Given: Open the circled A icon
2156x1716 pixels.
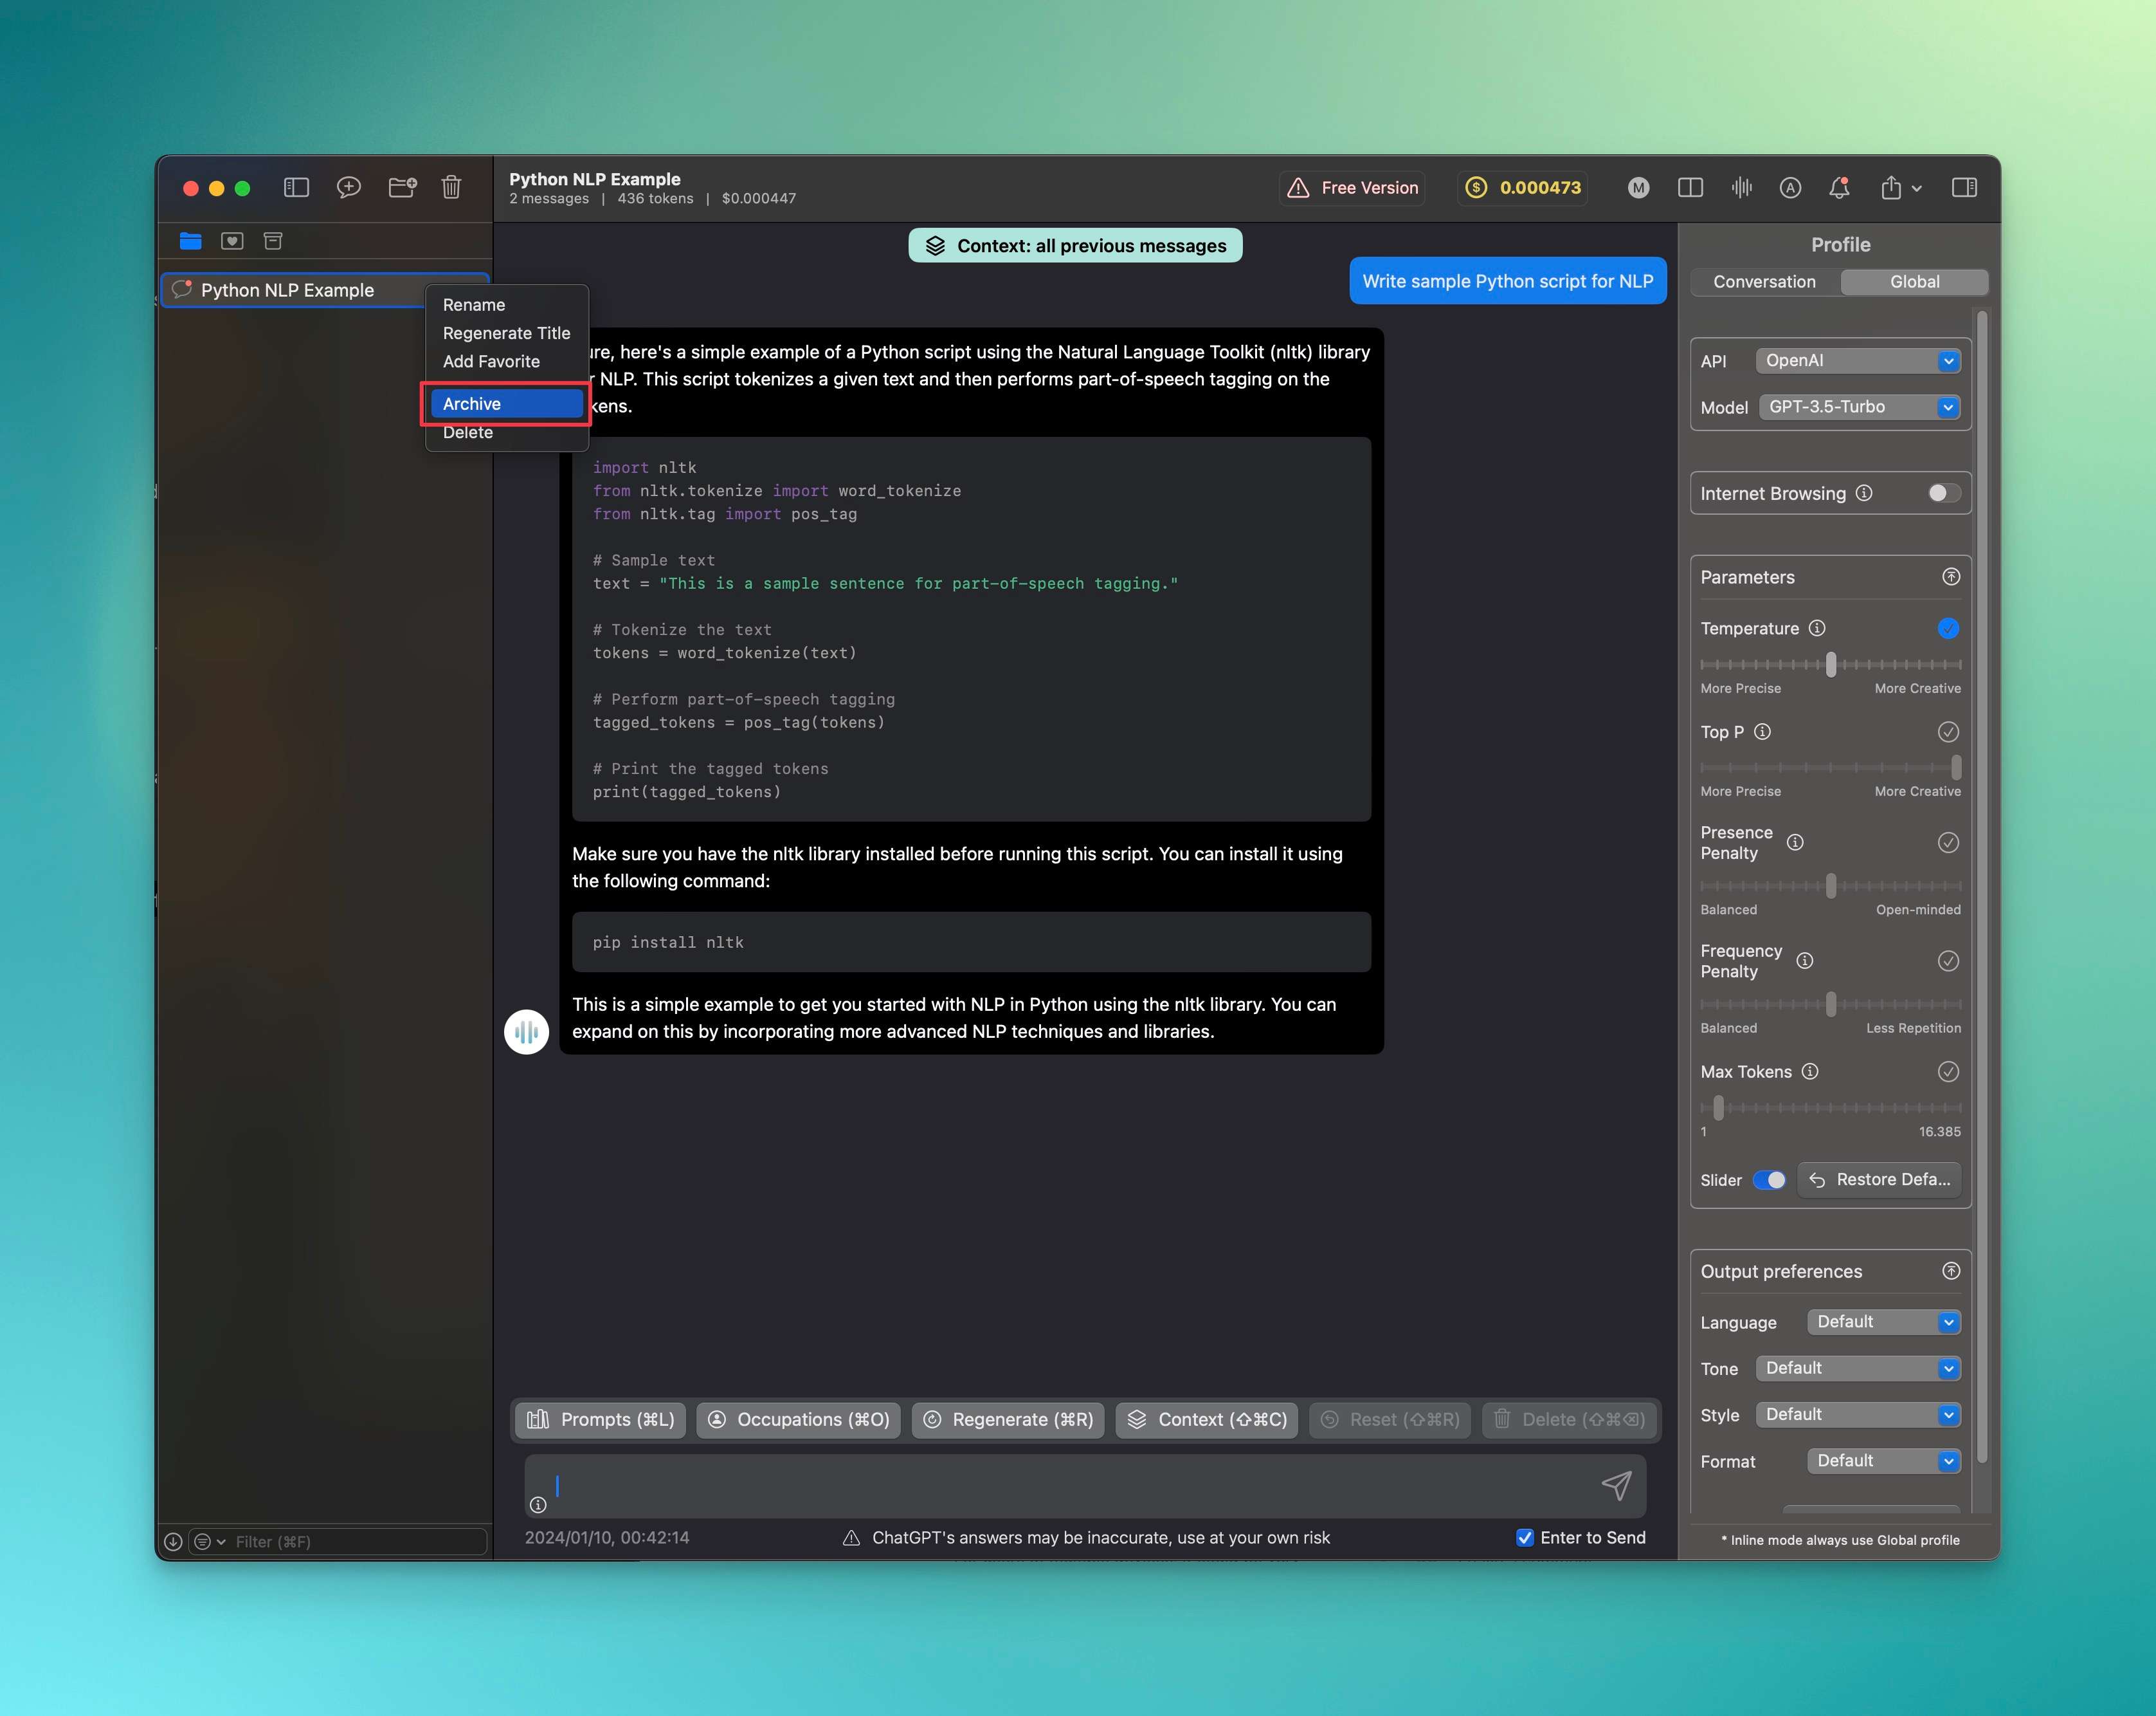Looking at the screenshot, I should (x=1790, y=187).
